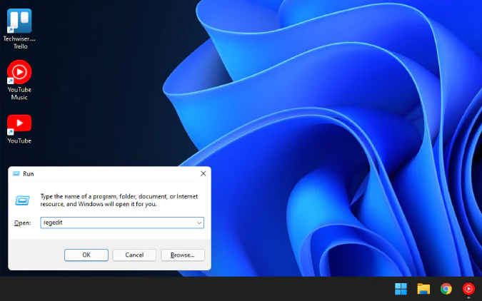Click the large Run program icon in dialog

pyautogui.click(x=23, y=200)
